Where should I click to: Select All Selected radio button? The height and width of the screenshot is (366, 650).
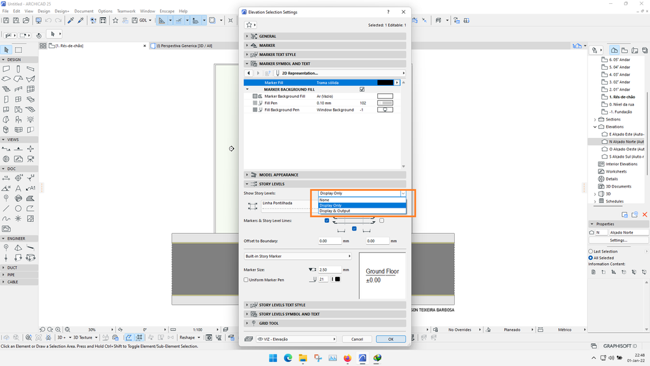point(591,258)
